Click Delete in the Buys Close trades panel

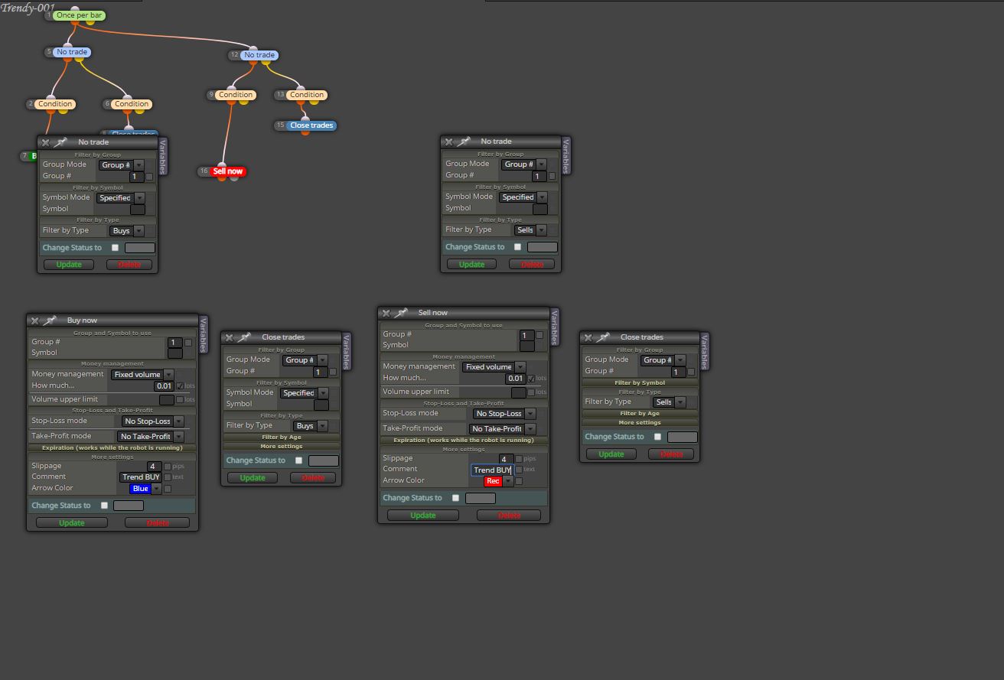(x=313, y=478)
